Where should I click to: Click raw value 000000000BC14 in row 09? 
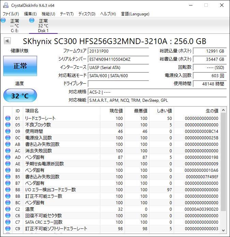coord(201,131)
